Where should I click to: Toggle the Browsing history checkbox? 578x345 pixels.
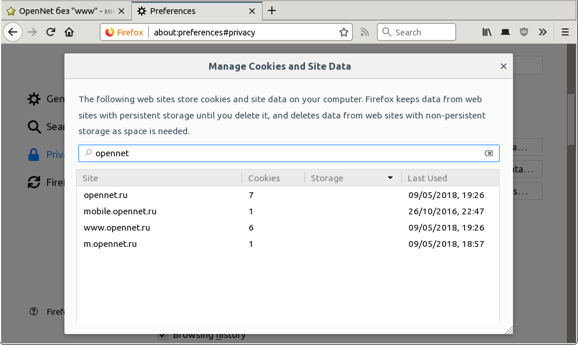pyautogui.click(x=163, y=336)
